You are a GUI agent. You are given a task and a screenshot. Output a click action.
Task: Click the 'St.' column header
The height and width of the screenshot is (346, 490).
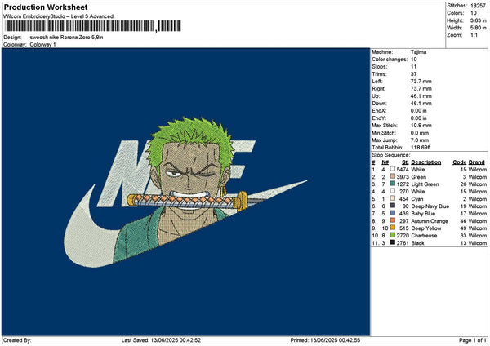coord(405,162)
